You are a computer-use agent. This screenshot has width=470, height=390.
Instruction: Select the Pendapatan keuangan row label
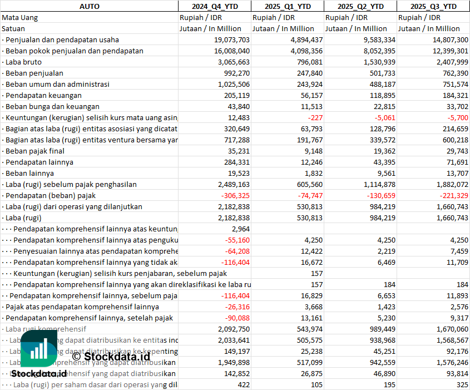click(43, 95)
